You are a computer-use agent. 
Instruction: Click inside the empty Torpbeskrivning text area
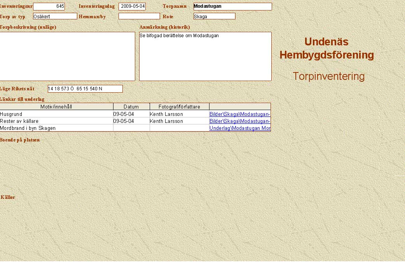click(67, 56)
